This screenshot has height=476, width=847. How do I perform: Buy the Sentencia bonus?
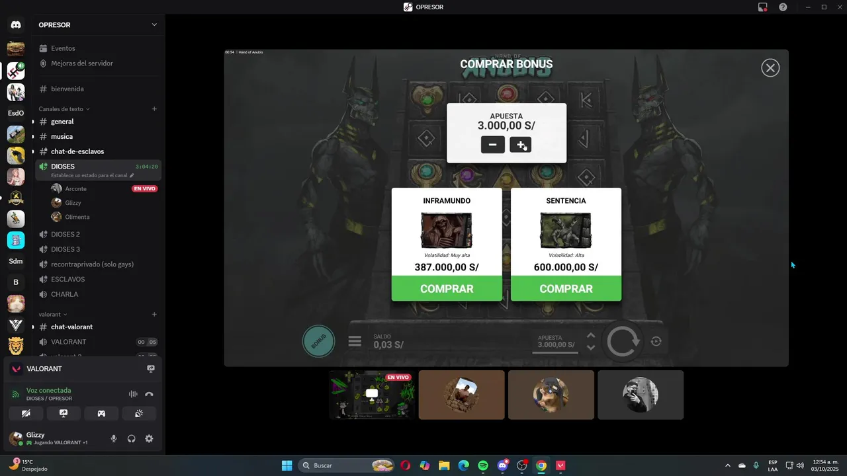[x=566, y=289]
